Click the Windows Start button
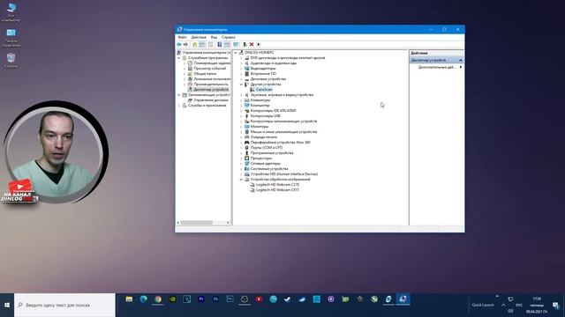 point(7,305)
